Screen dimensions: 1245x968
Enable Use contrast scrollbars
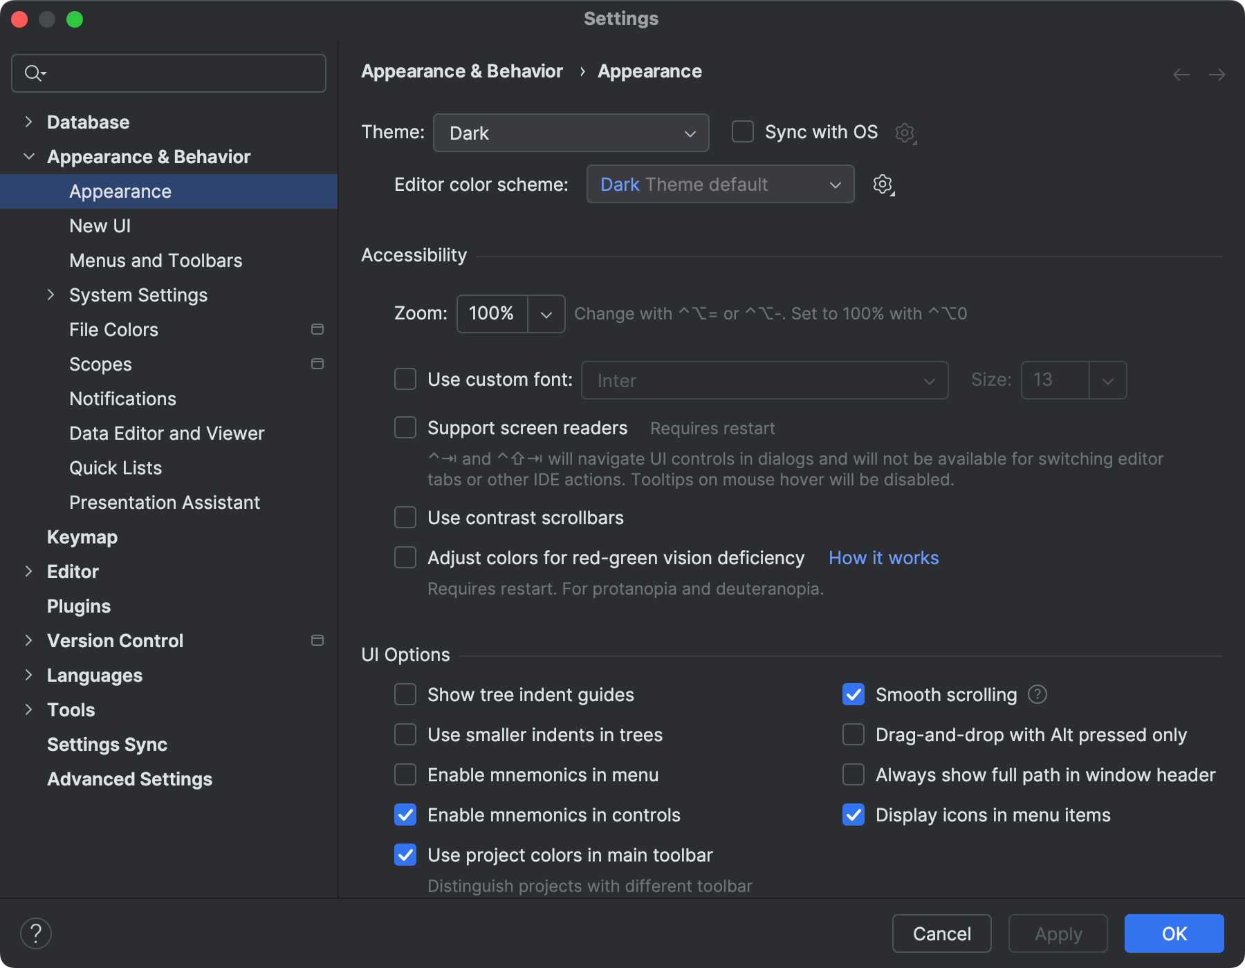tap(405, 517)
